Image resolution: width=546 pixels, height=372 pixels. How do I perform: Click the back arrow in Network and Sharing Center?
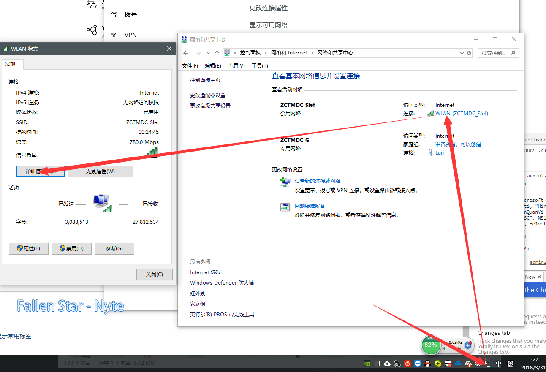186,53
